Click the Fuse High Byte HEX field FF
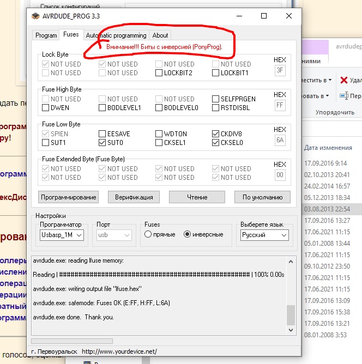Viewport: 362px width, 364px height. pos(280,105)
